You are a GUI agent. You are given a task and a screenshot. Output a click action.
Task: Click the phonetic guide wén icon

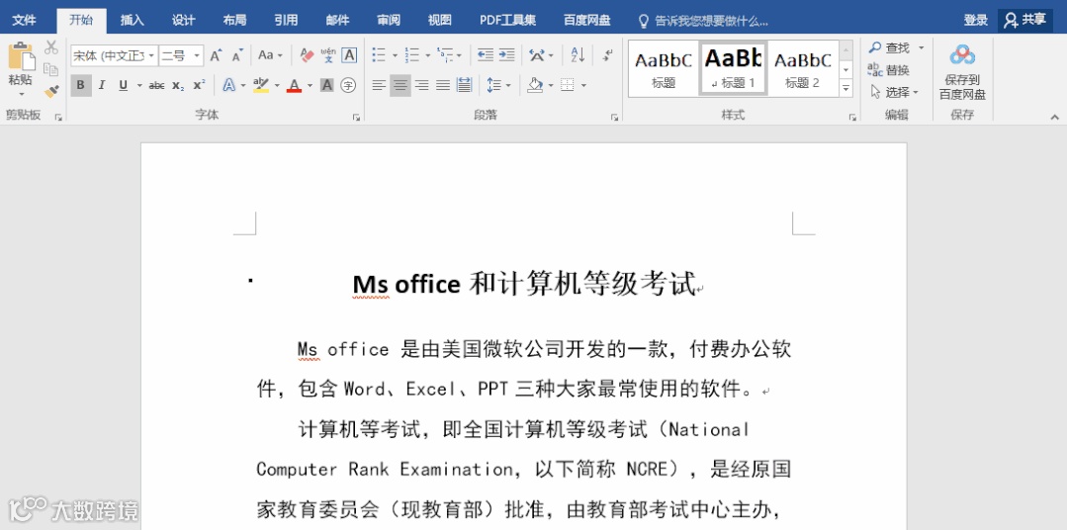click(328, 55)
